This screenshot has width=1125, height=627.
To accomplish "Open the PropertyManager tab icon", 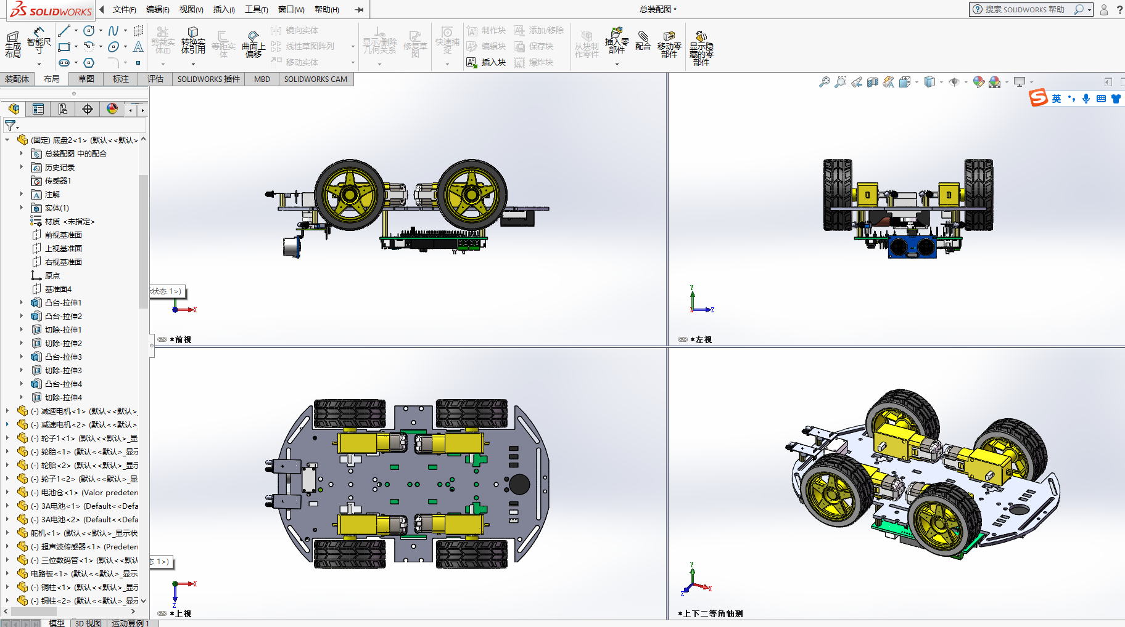I will click(x=38, y=109).
